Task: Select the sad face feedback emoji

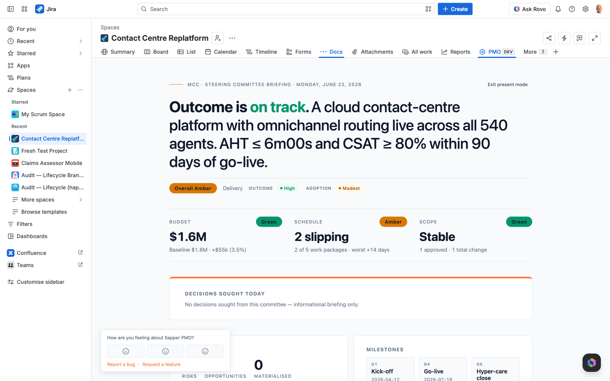Action: pyautogui.click(x=126, y=351)
